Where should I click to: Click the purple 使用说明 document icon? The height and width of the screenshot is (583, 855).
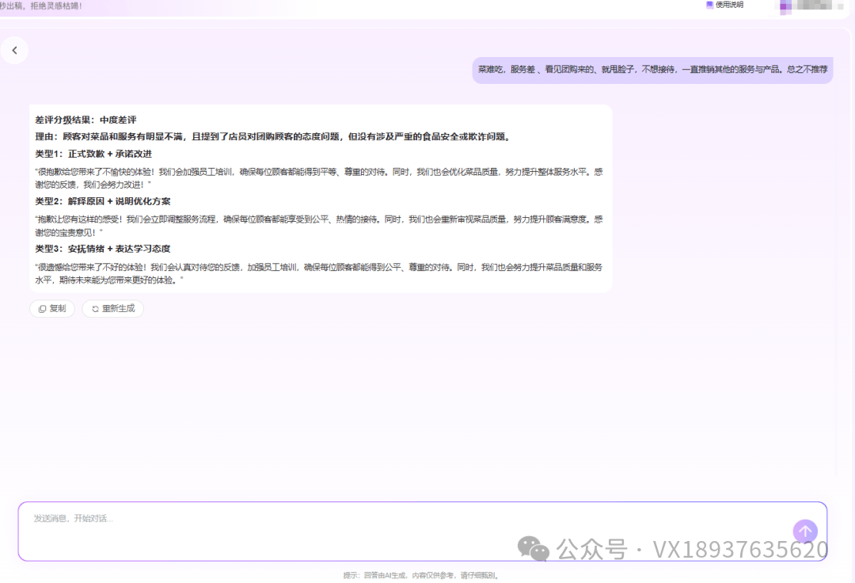coord(709,6)
